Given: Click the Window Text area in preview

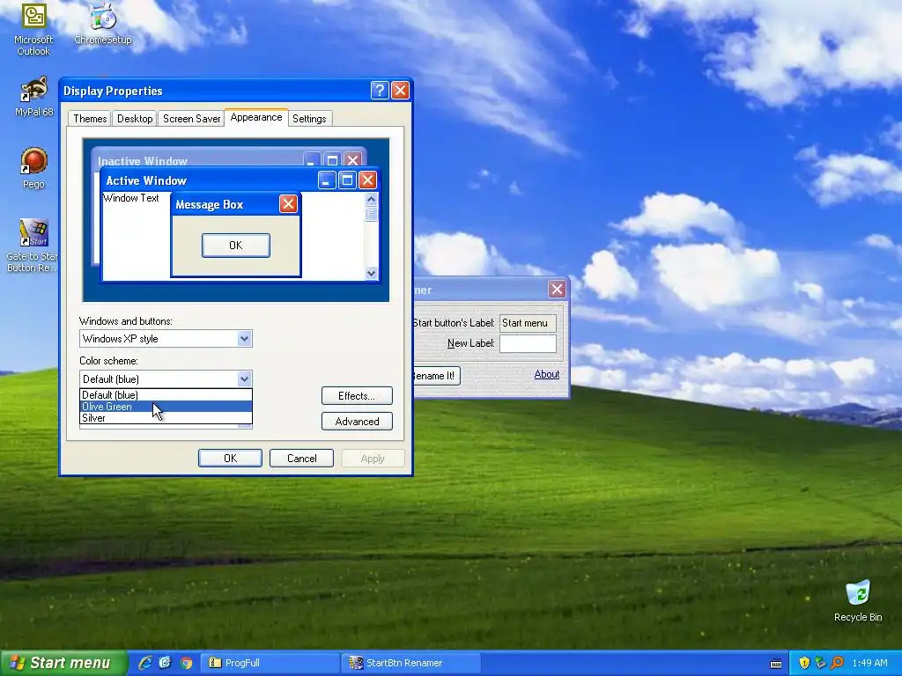Looking at the screenshot, I should [x=131, y=198].
